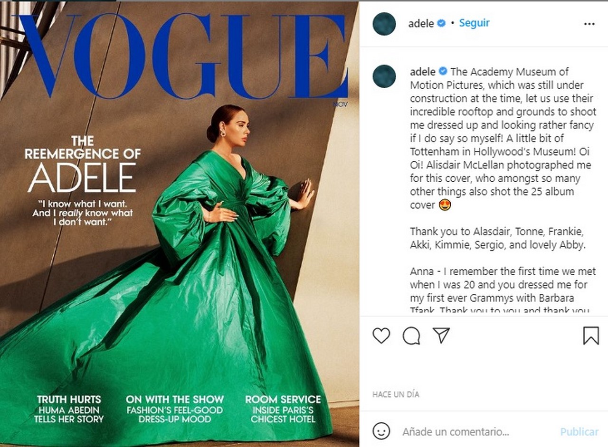Viewport: 608px width, 447px height.
Task: Click the verified badge in the header
Action: [x=441, y=23]
